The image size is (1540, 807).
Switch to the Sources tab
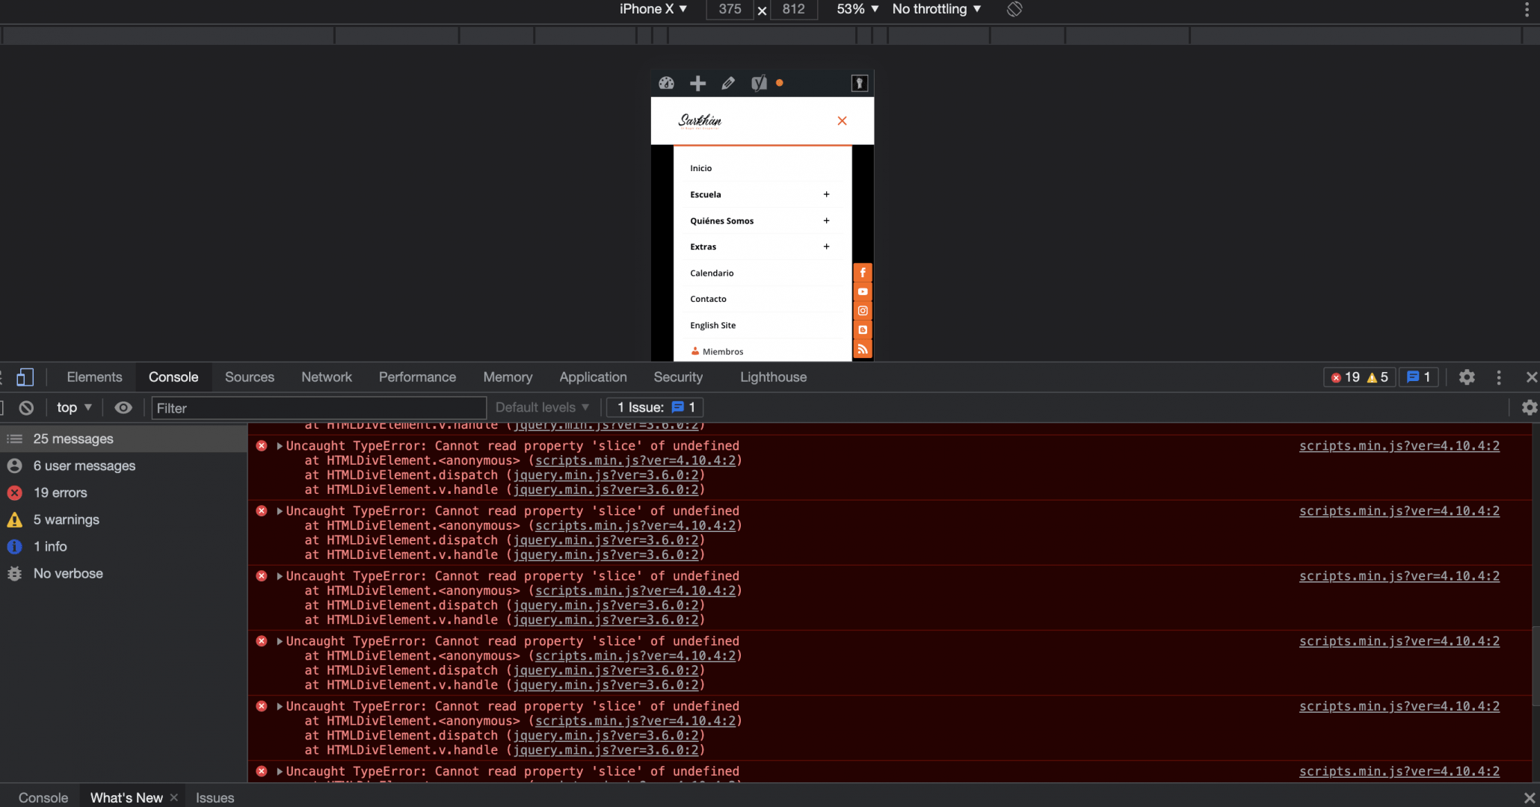point(250,377)
